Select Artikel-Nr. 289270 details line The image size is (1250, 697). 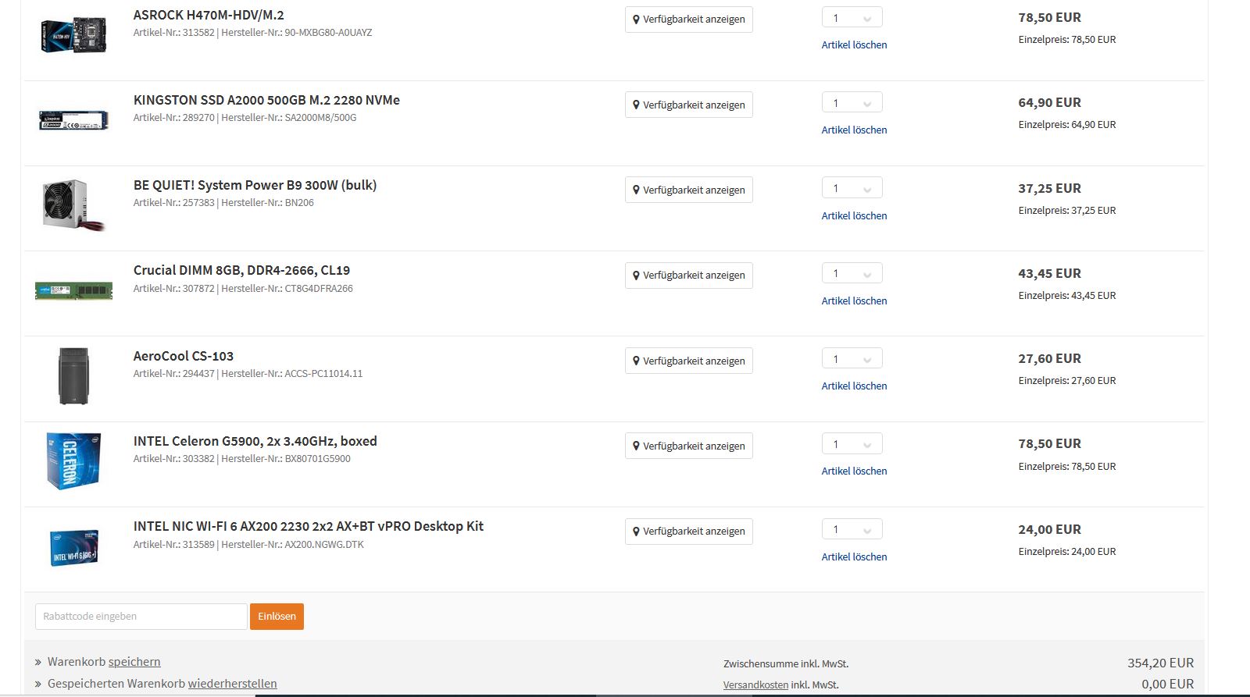point(245,118)
